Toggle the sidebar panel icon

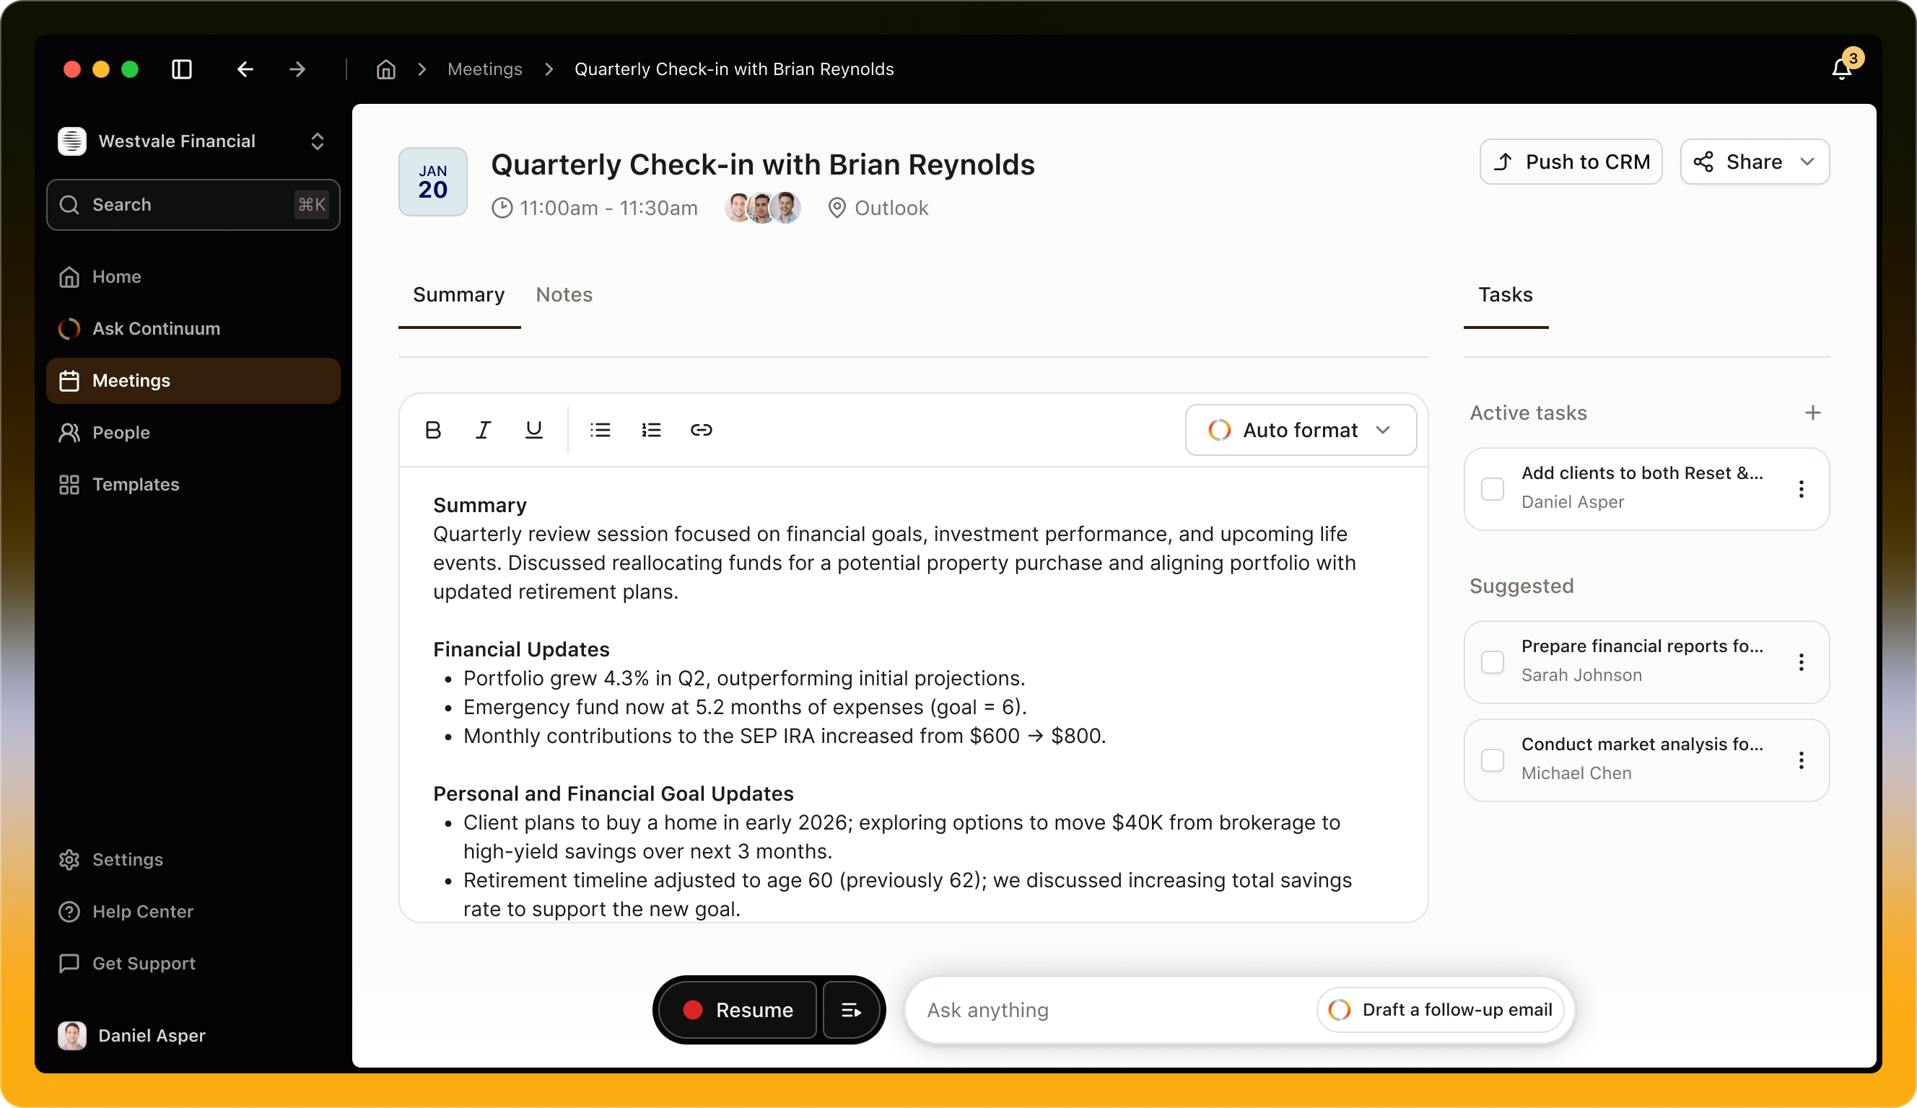pos(182,69)
